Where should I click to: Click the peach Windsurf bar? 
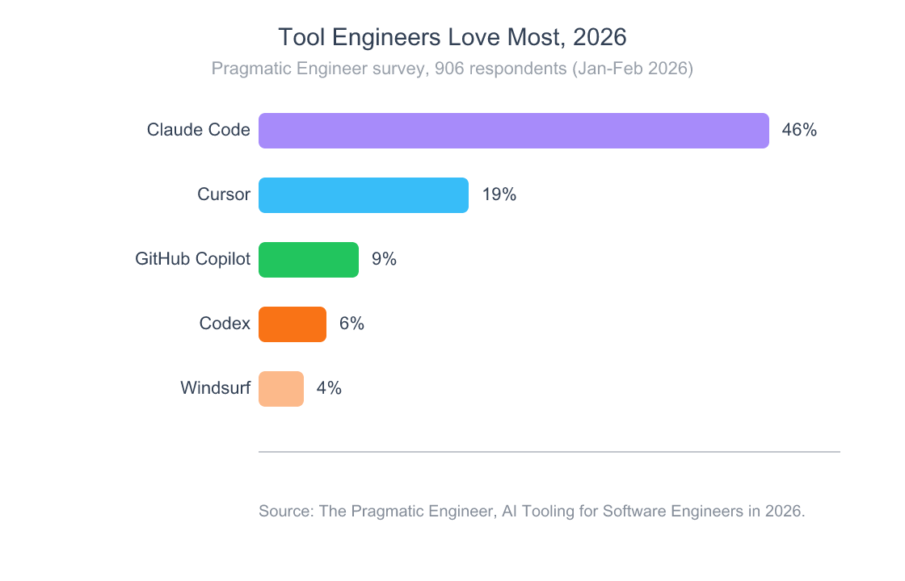pyautogui.click(x=281, y=389)
